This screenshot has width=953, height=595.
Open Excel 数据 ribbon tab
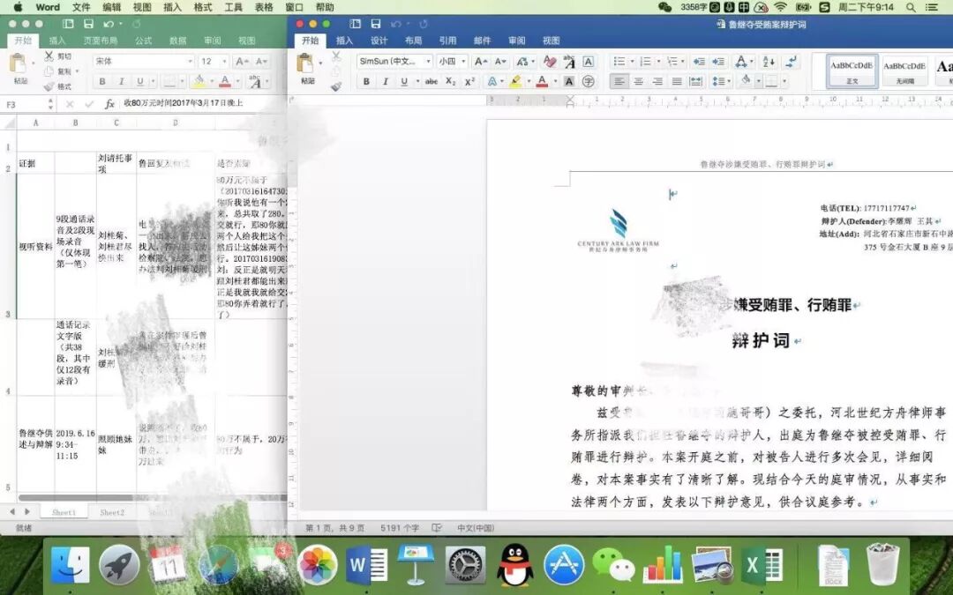[178, 41]
